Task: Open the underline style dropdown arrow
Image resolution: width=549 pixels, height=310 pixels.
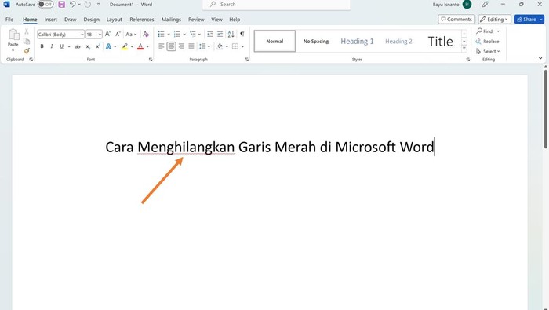Action: (x=69, y=46)
